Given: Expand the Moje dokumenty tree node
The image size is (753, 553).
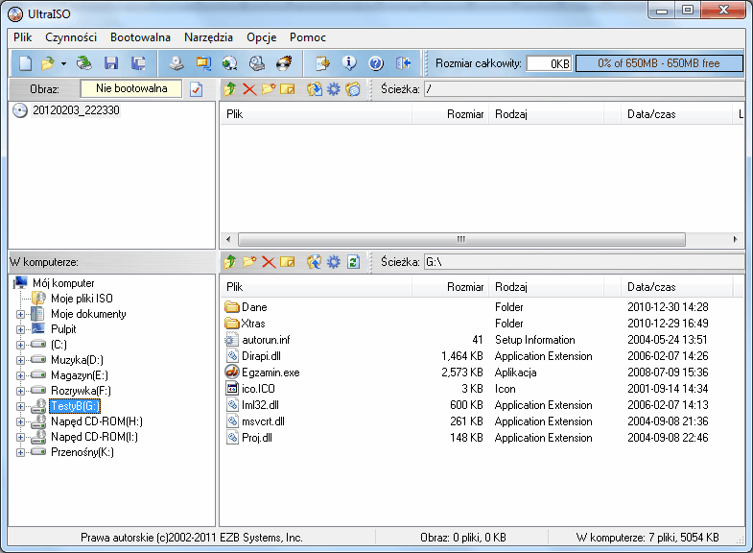Looking at the screenshot, I should click(20, 314).
